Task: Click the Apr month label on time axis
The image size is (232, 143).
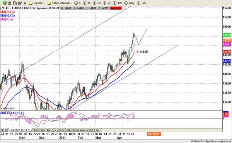Action: (119, 138)
